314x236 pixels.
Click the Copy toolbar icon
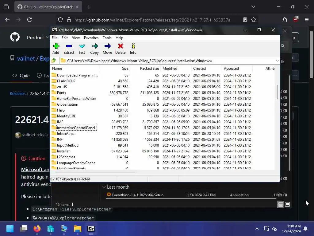(x=94, y=49)
